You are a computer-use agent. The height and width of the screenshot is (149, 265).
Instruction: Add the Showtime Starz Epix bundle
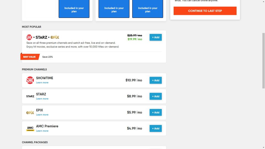(x=156, y=37)
